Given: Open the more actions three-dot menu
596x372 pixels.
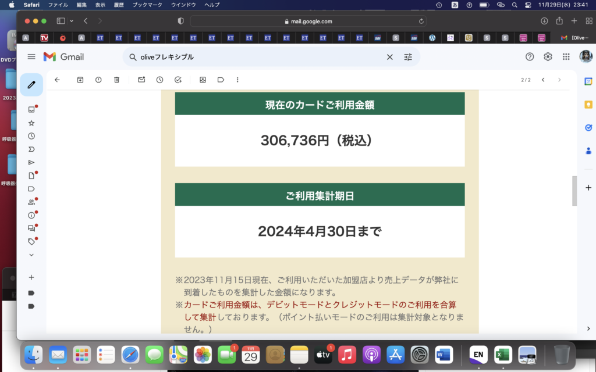Looking at the screenshot, I should click(x=237, y=80).
